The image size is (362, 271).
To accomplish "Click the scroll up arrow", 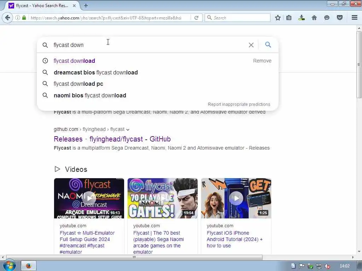I will [359, 28].
